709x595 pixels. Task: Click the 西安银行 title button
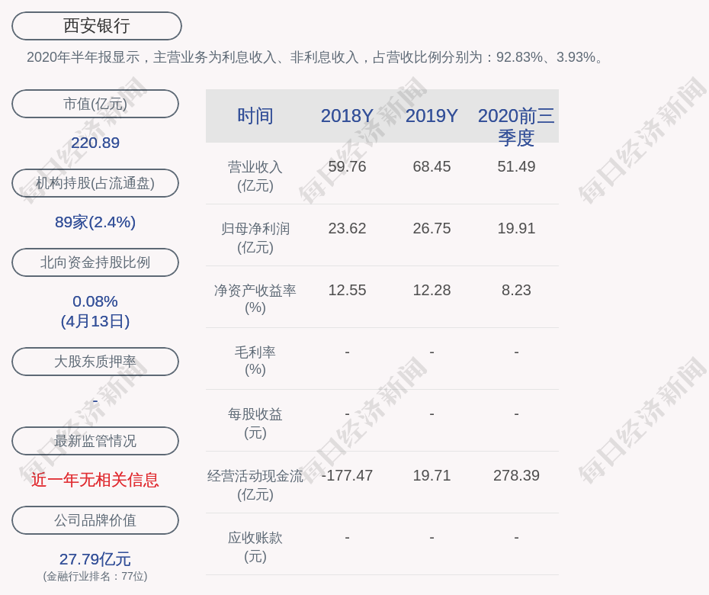click(95, 25)
